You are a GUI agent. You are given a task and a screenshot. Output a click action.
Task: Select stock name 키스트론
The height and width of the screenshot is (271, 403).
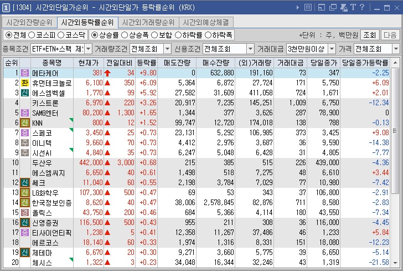click(45, 103)
